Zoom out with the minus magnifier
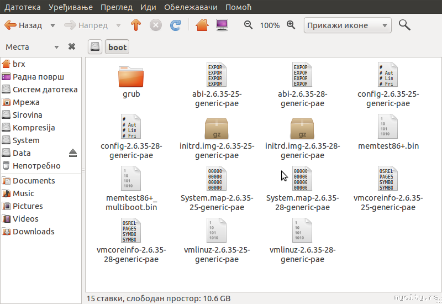This screenshot has height=304, width=442. coord(248,25)
